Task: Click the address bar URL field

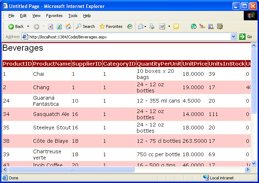Action: coord(127,37)
